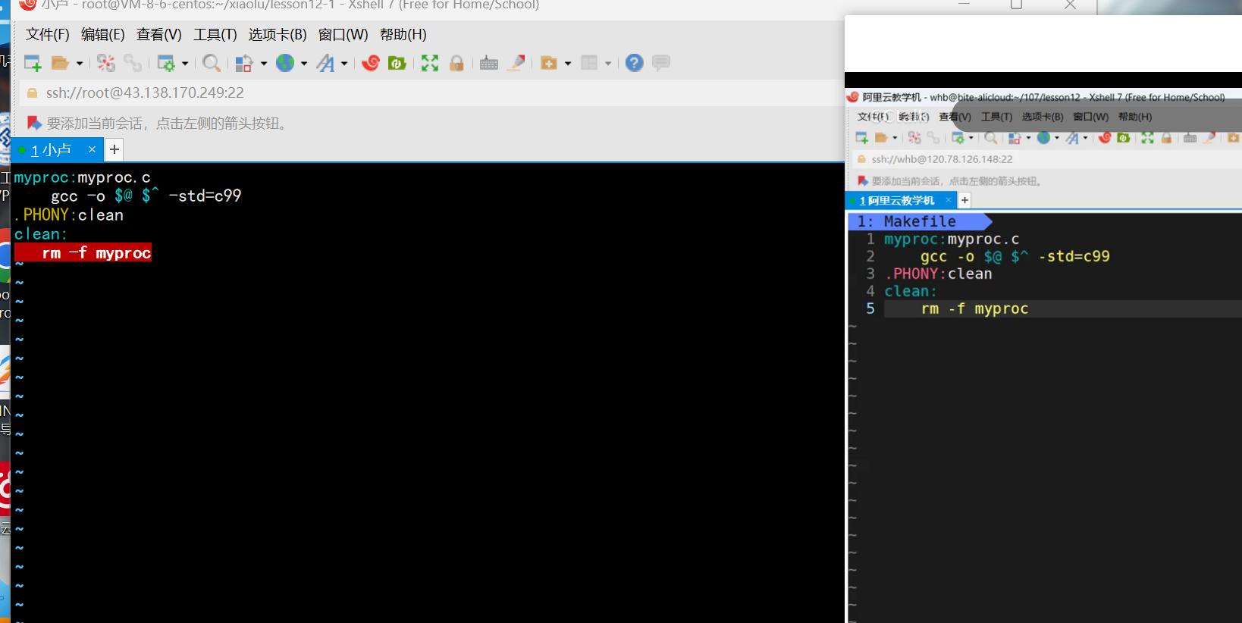1242x623 pixels.
Task: Expand folder-plus dropdown arrow in 小卢 window
Action: (568, 64)
